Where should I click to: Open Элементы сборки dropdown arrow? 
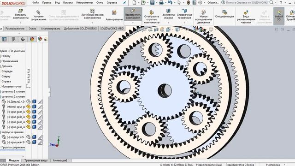pyautogui.click(x=168, y=23)
